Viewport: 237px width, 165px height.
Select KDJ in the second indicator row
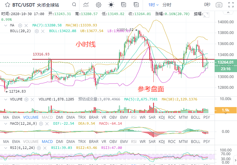(162, 142)
